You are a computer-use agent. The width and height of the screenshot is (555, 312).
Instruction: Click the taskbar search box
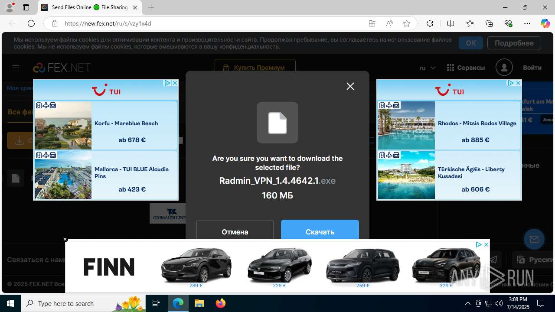tap(84, 303)
